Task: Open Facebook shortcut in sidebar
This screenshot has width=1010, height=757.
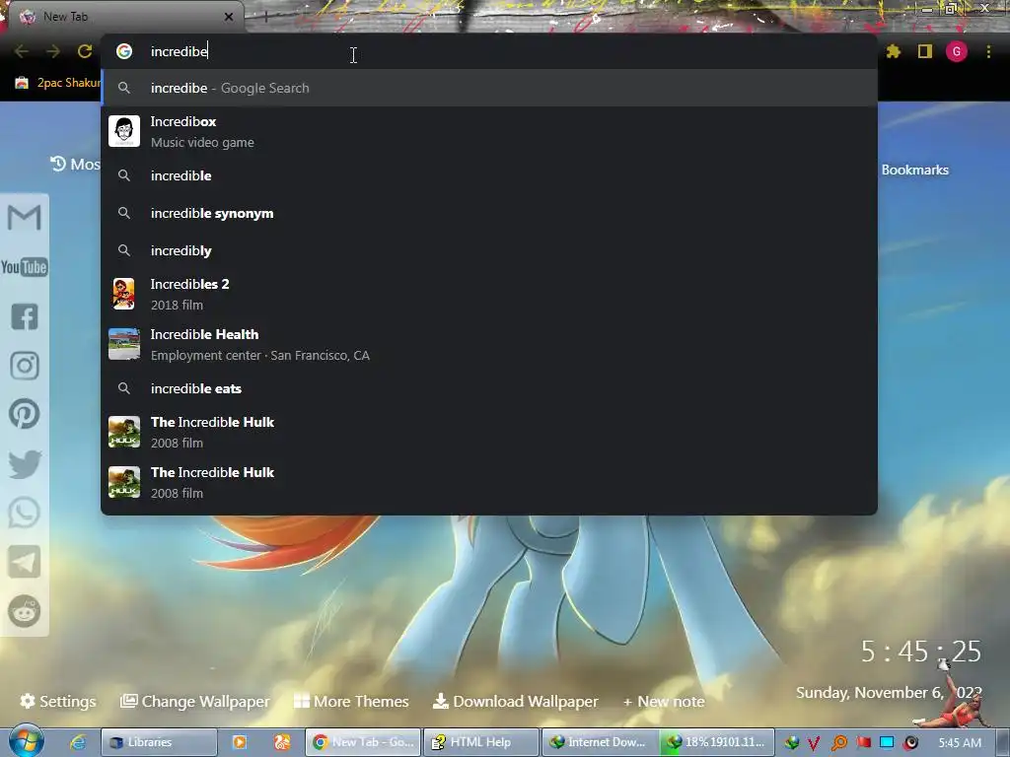Action: coord(25,316)
